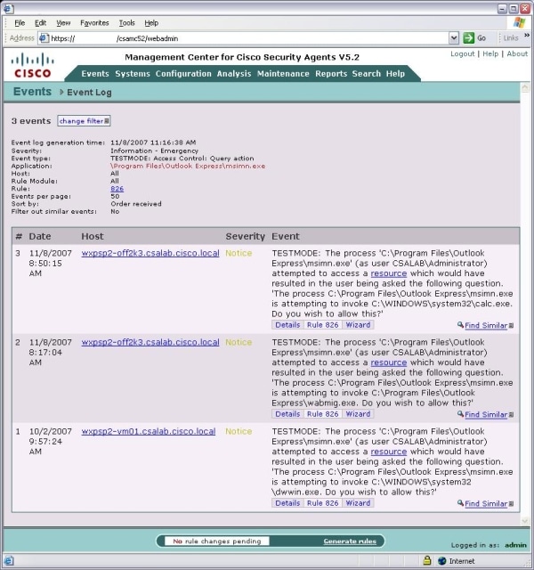Viewport: 534px width, 570px height.
Task: Click resource link in event 2
Action: pyautogui.click(x=388, y=362)
